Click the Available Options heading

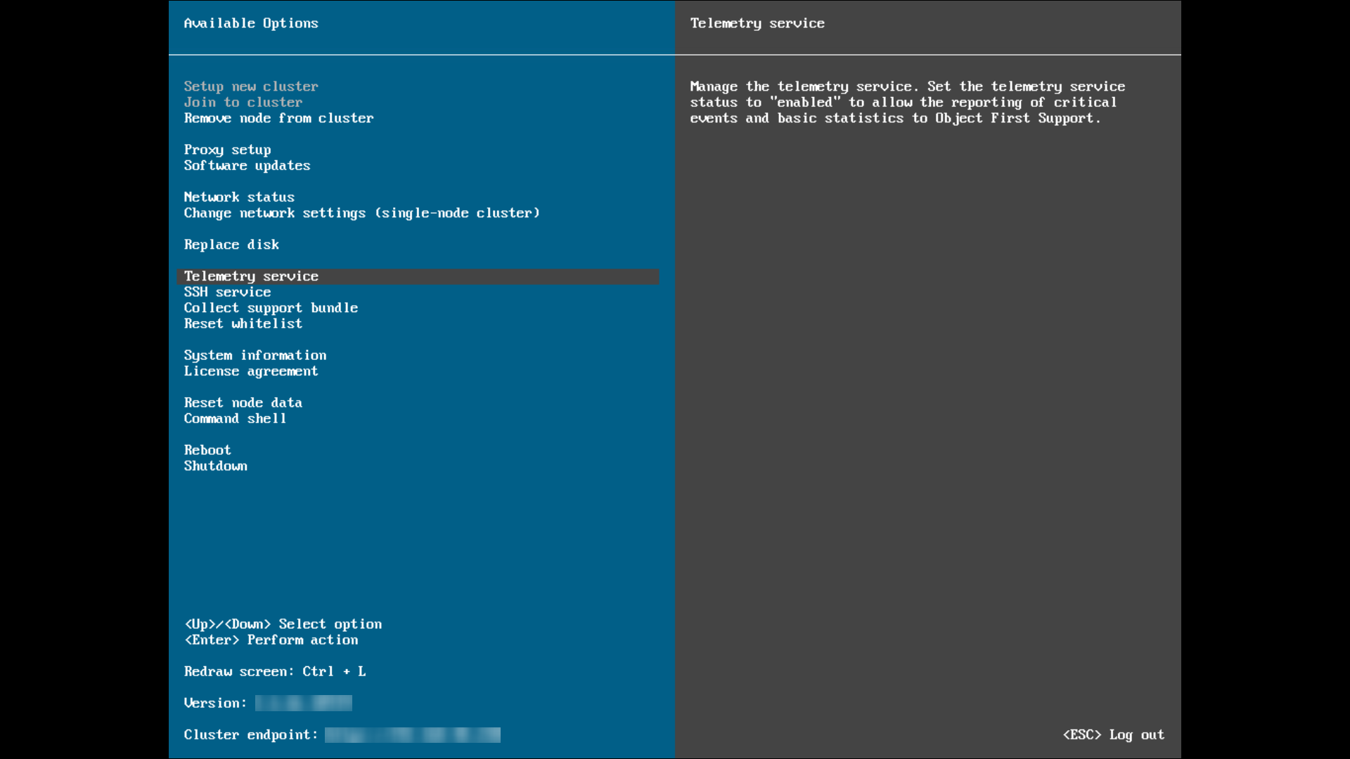tap(251, 23)
